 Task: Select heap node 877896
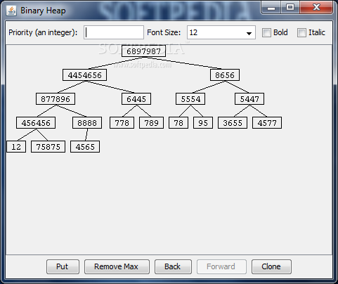tap(56, 99)
